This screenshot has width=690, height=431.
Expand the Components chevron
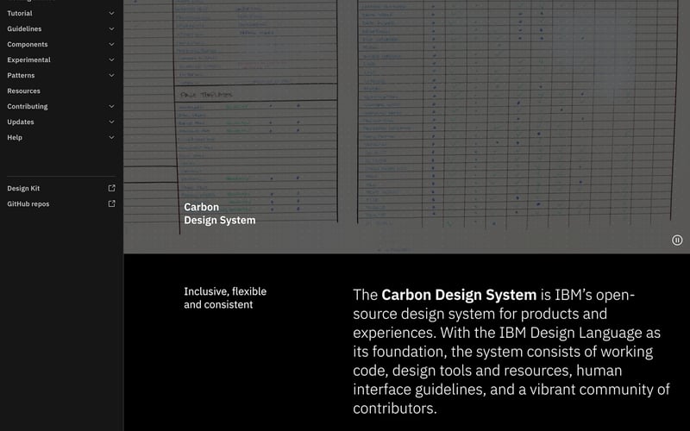112,45
